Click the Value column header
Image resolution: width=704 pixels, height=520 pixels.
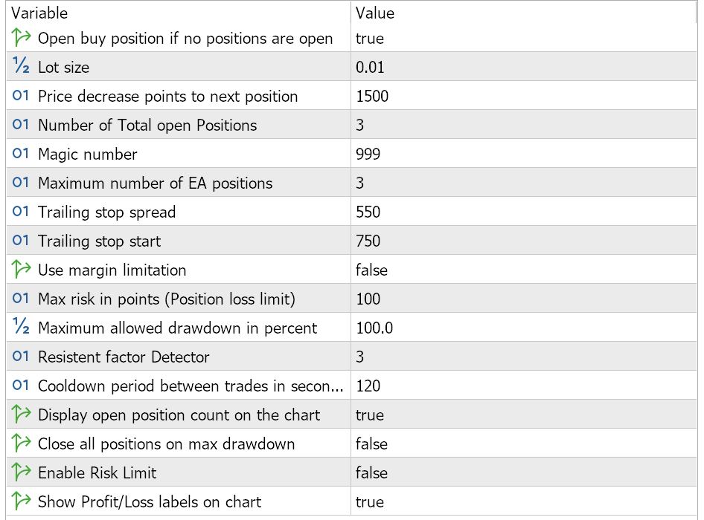375,13
